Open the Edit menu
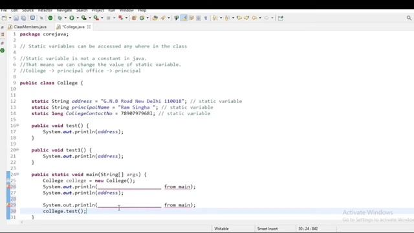This screenshot has width=414, height=233. coord(14,10)
